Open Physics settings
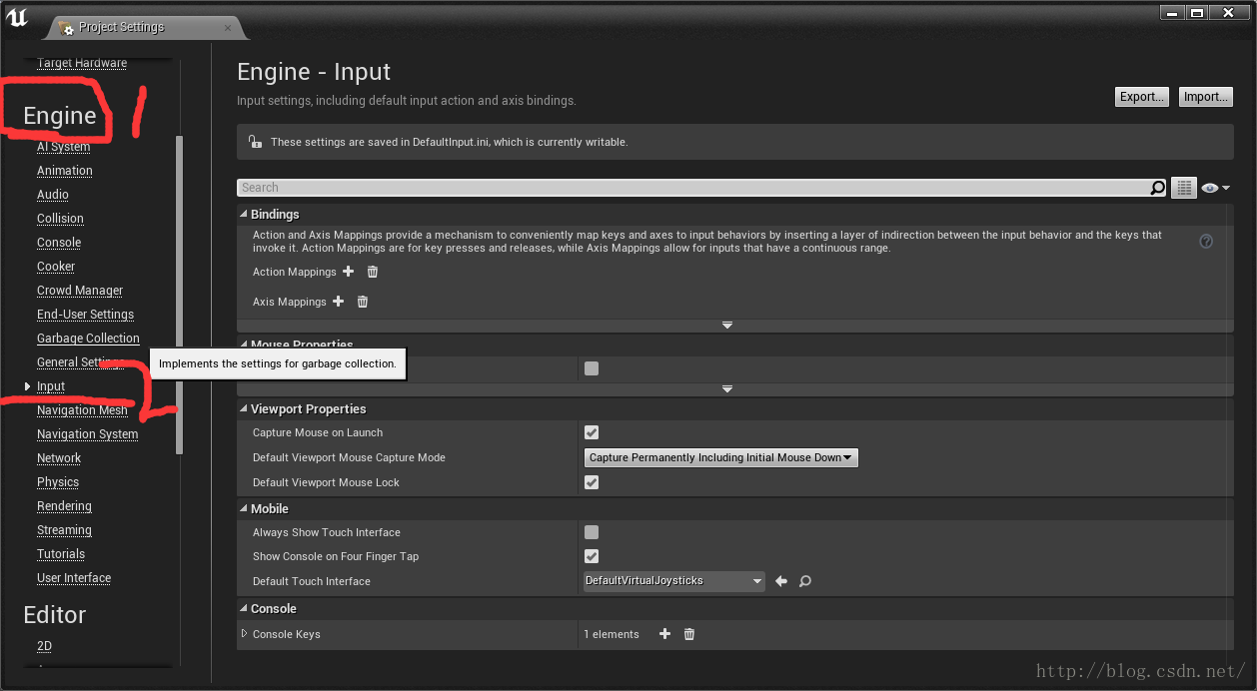The image size is (1257, 691). (58, 482)
